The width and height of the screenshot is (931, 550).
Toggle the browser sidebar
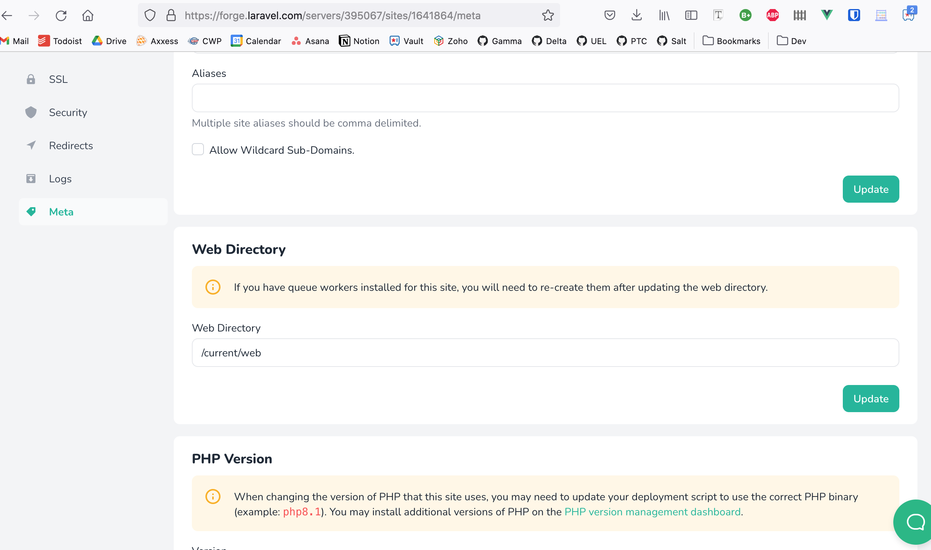click(691, 15)
